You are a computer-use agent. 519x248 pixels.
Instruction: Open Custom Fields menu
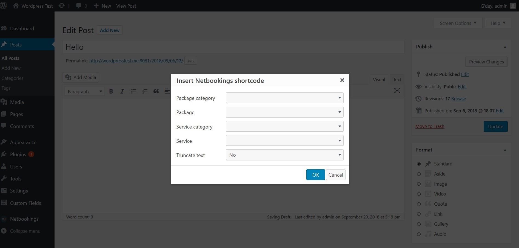pyautogui.click(x=25, y=203)
